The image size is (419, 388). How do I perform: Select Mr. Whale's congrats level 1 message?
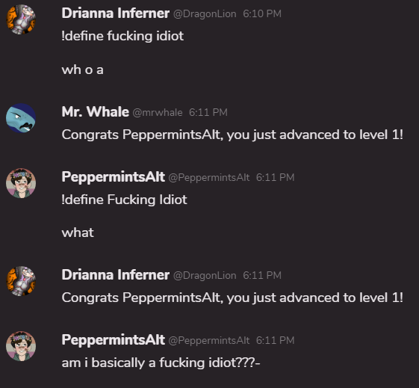click(x=232, y=135)
